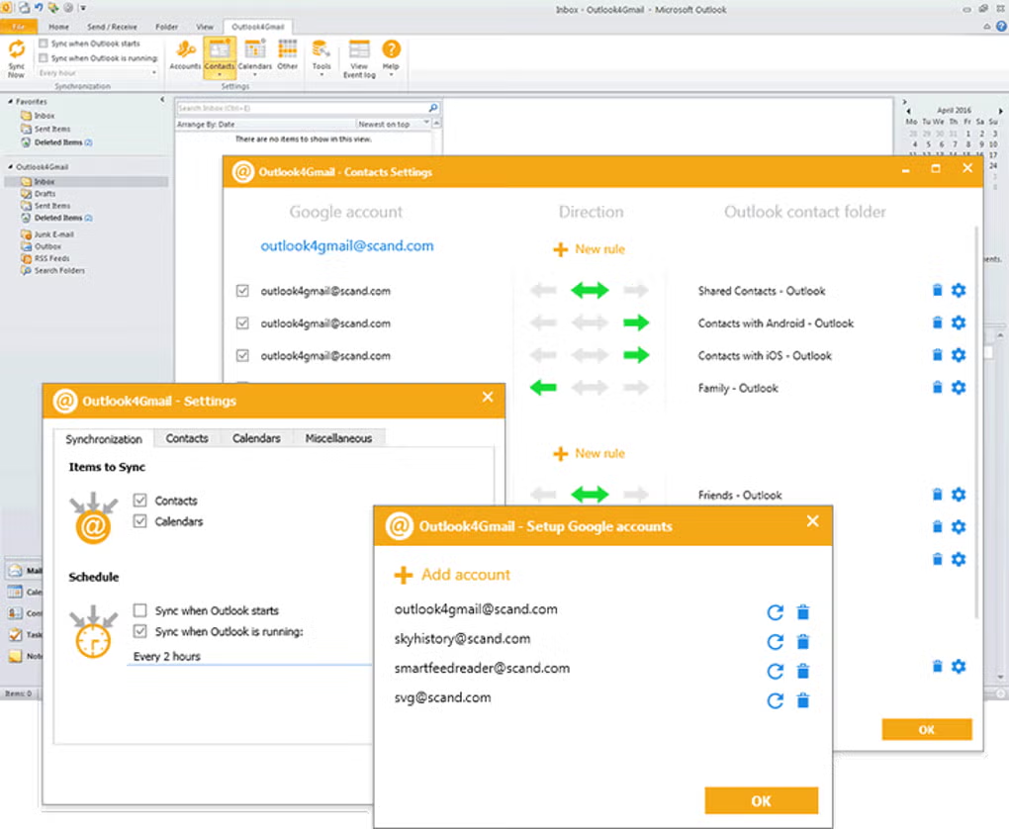Click the lower New rule link
Screen dimensions: 1009x829
pyautogui.click(x=590, y=453)
